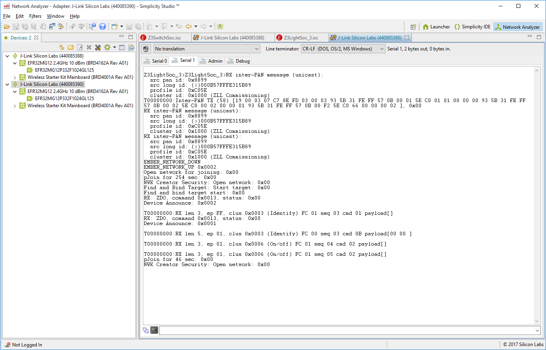The image size is (546, 350).
Task: Switch to the Z3SwitchSoc.isc editor tab
Action: (x=165, y=38)
